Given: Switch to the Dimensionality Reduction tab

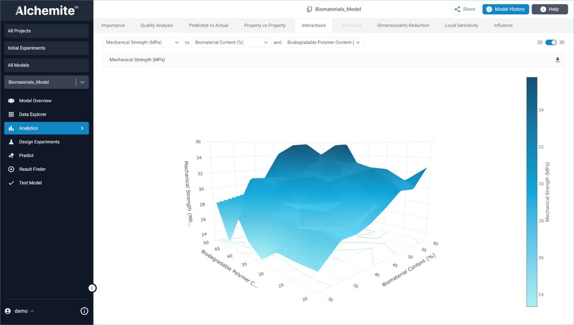Looking at the screenshot, I should point(403,25).
